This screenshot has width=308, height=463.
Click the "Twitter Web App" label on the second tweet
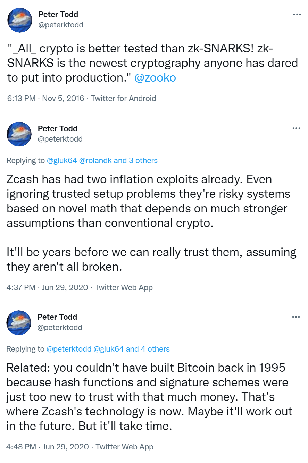click(124, 287)
